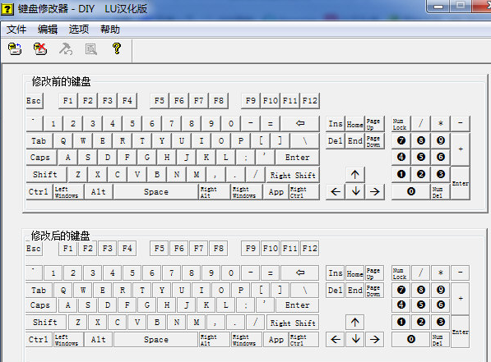Click the numpad plus key on 修改前的键盘

tap(461, 149)
